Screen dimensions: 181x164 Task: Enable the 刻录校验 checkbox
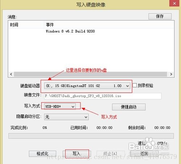click(x=135, y=85)
